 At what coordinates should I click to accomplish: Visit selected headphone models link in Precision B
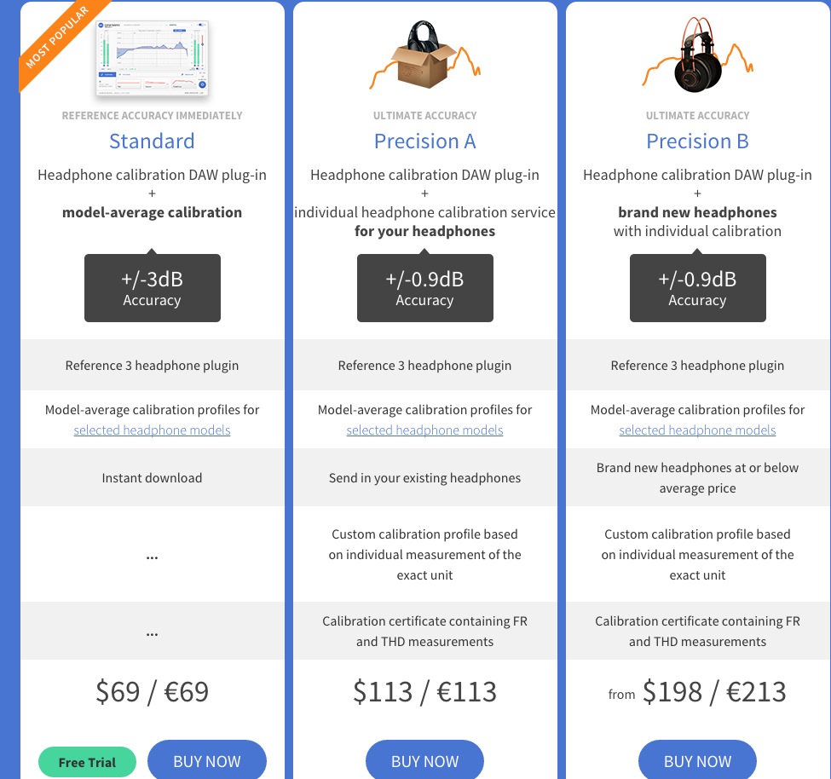click(x=697, y=430)
